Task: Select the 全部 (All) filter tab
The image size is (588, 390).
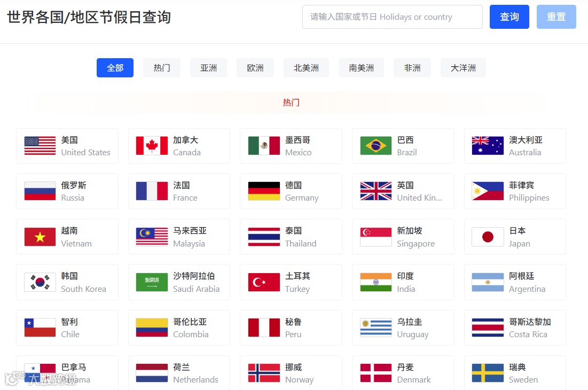Action: [x=115, y=68]
